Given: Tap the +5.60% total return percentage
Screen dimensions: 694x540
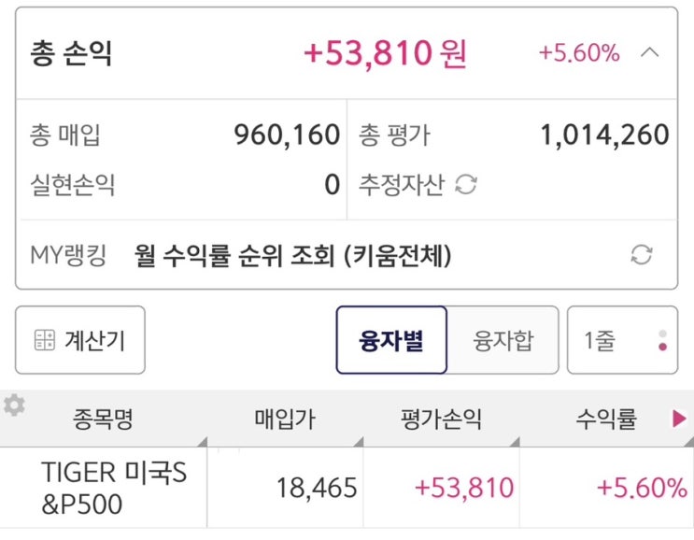Looking at the screenshot, I should tap(579, 53).
